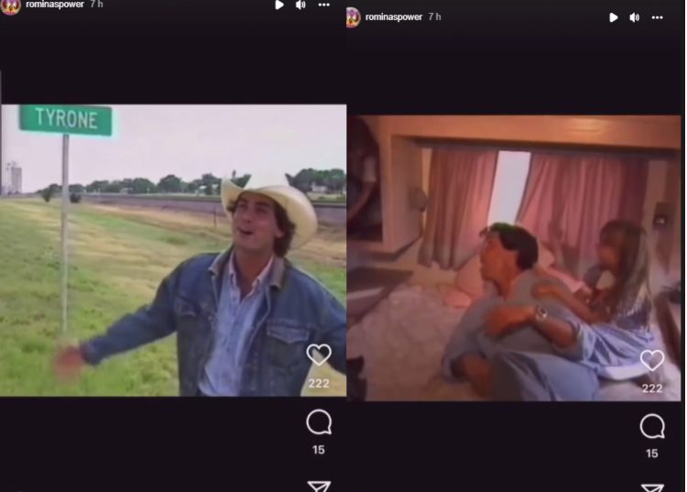Open three-dot menu on the pink curtains story
The image size is (687, 492).
[657, 17]
